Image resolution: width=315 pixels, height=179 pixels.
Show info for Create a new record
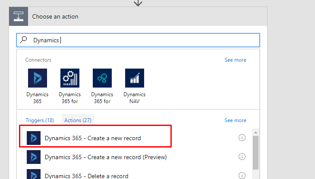tap(242, 138)
